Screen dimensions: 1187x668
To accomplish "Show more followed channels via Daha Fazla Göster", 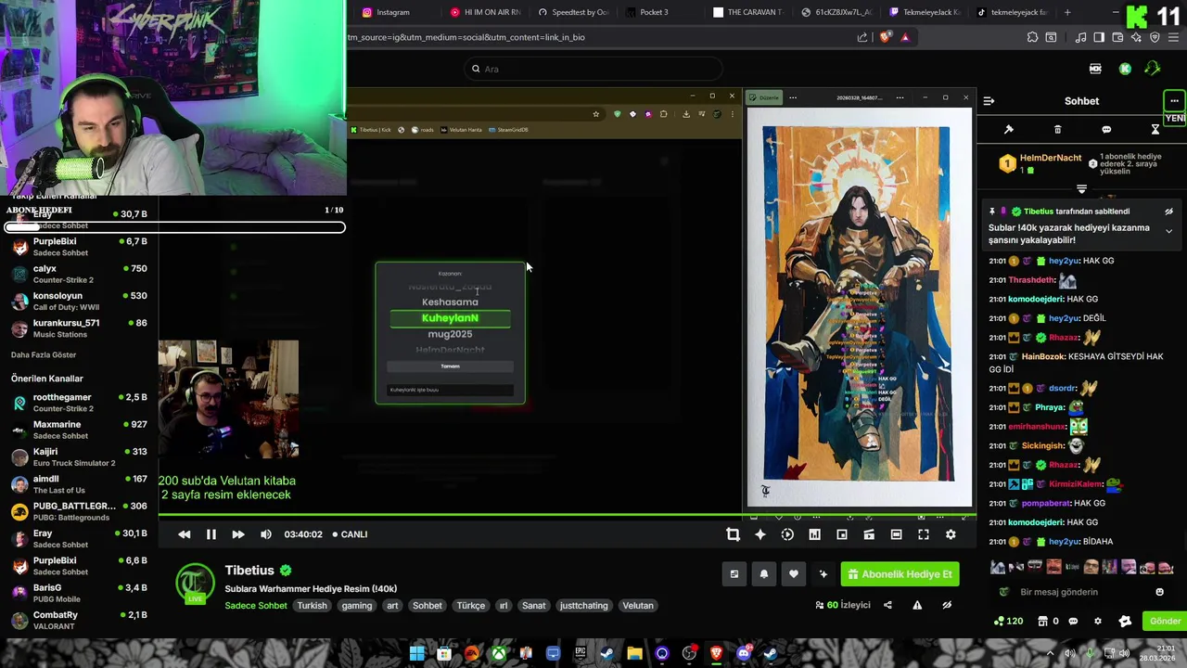I will (x=44, y=355).
